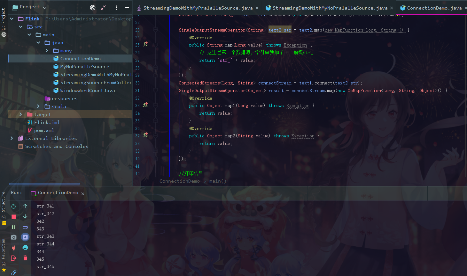Screen dimensions: 467x276
Task: Close the ConnectionDemo run tab
Action: (83, 193)
